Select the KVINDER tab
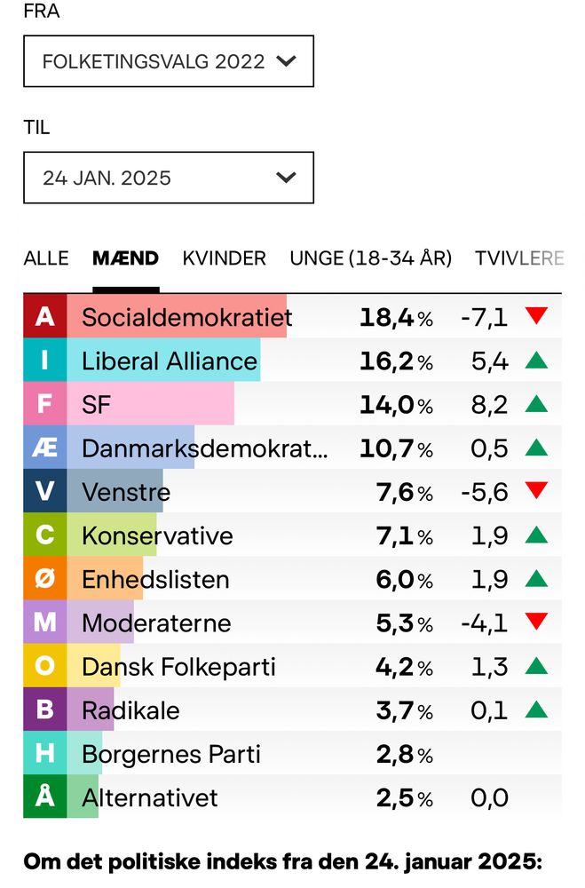The image size is (585, 888). click(x=225, y=258)
